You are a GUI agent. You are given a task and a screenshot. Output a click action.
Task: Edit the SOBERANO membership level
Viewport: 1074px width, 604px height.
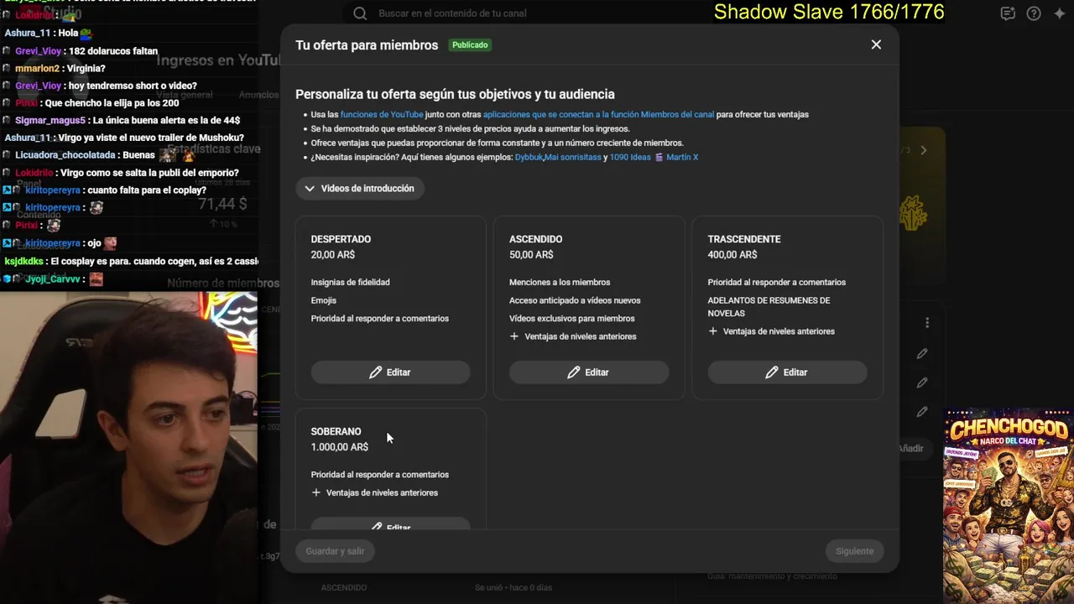[x=390, y=523]
